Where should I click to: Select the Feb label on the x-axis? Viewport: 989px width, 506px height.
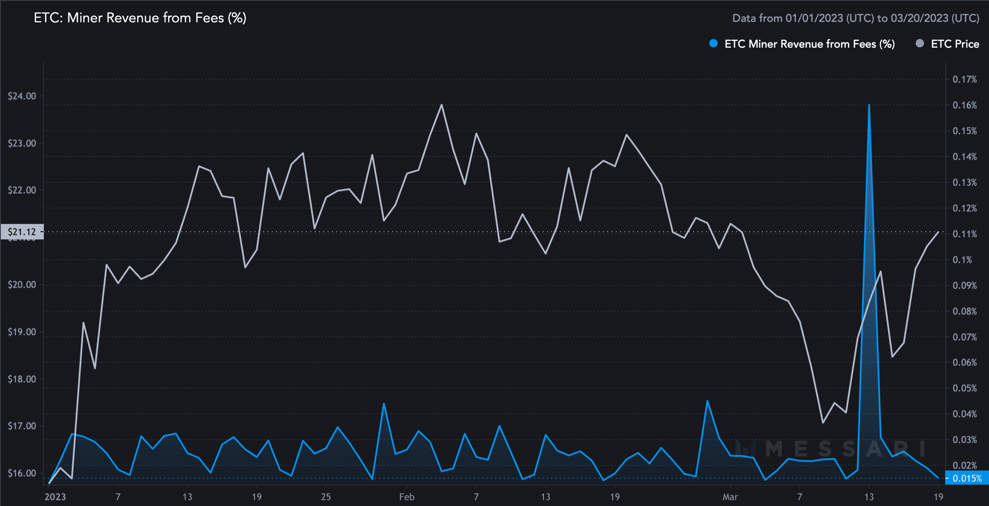point(407,497)
